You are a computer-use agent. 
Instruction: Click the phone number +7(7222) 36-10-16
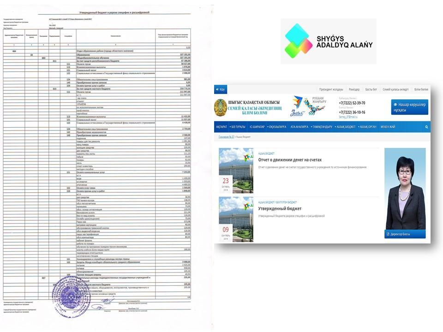(x=352, y=113)
